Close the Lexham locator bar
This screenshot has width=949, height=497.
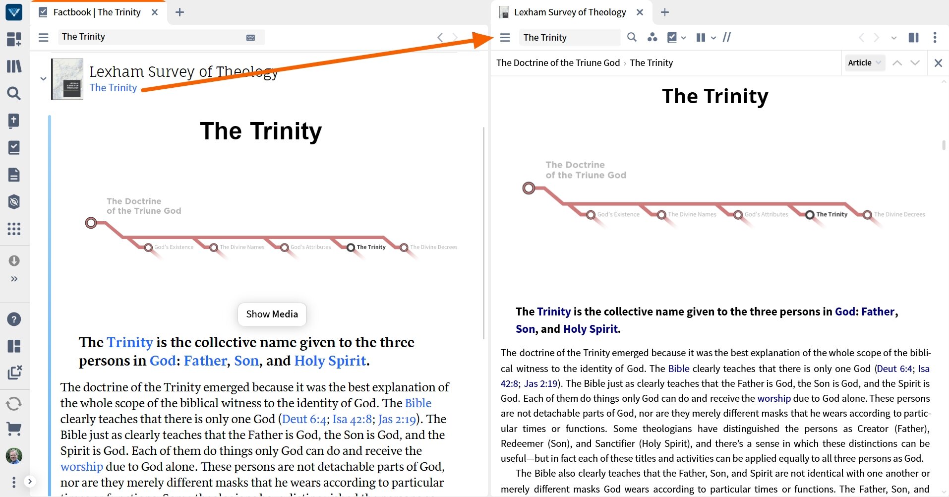click(938, 63)
